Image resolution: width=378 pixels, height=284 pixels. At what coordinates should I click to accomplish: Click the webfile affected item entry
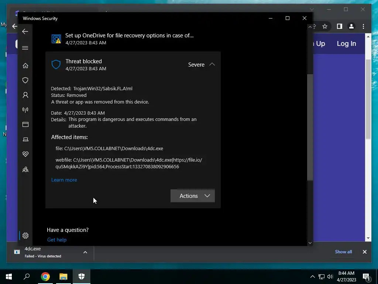(x=129, y=163)
